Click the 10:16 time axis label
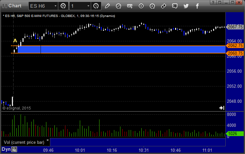This screenshot has height=154, width=245. (x=112, y=150)
